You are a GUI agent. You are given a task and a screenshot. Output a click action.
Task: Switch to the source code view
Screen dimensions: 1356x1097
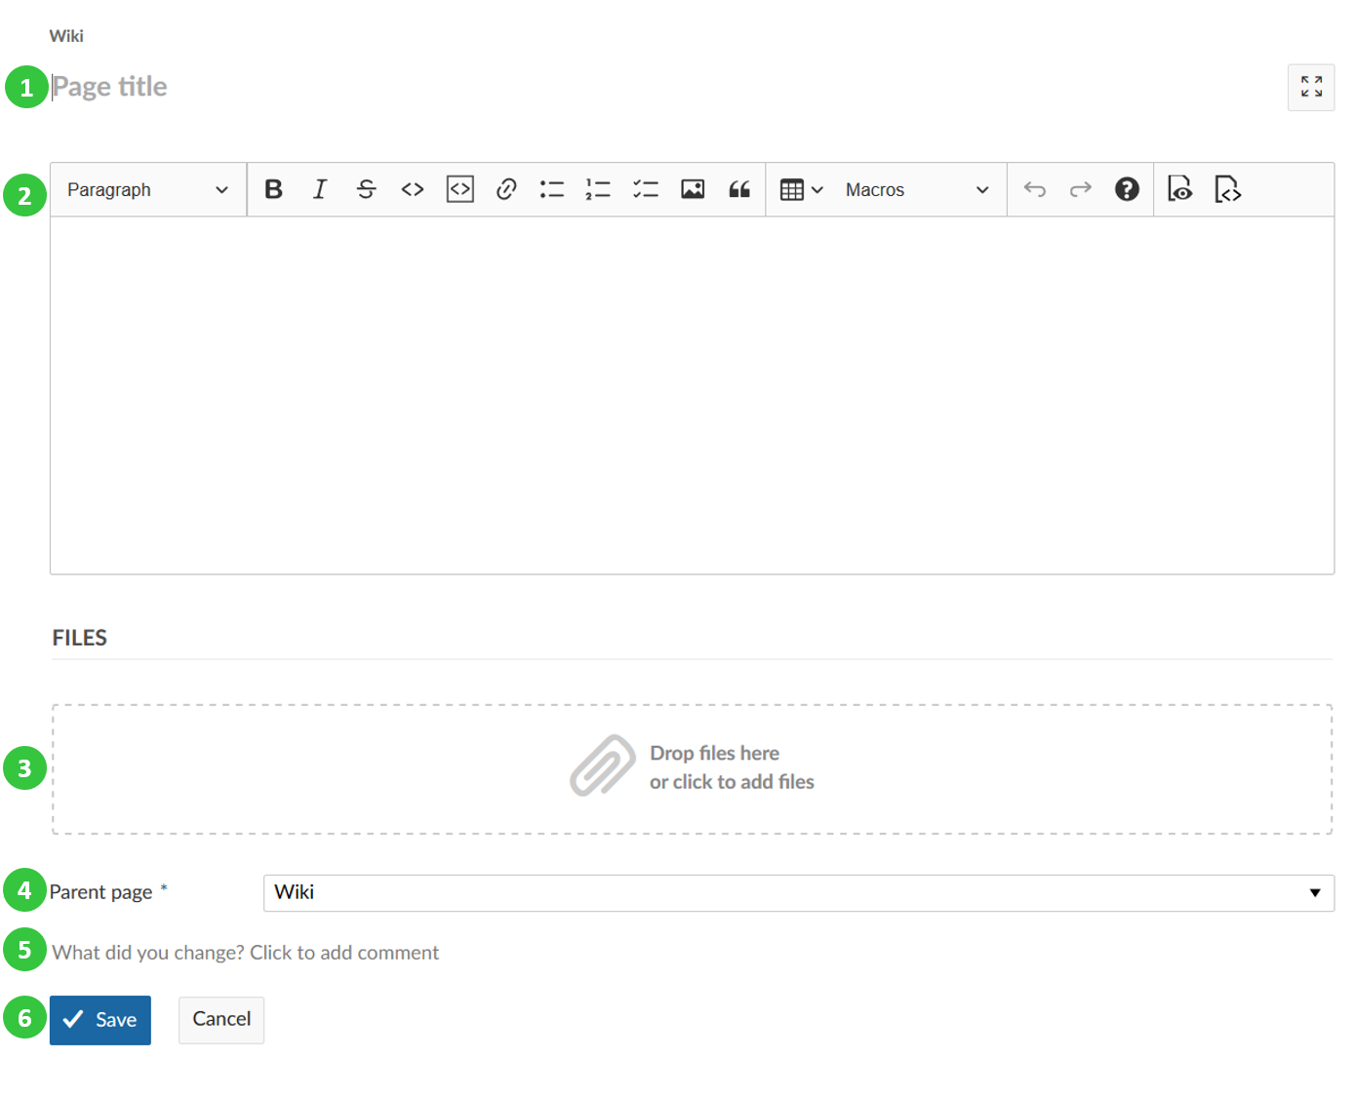coord(1227,189)
